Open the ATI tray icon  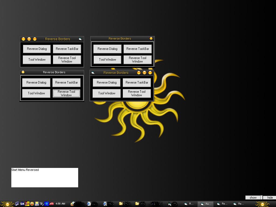tap(51, 204)
